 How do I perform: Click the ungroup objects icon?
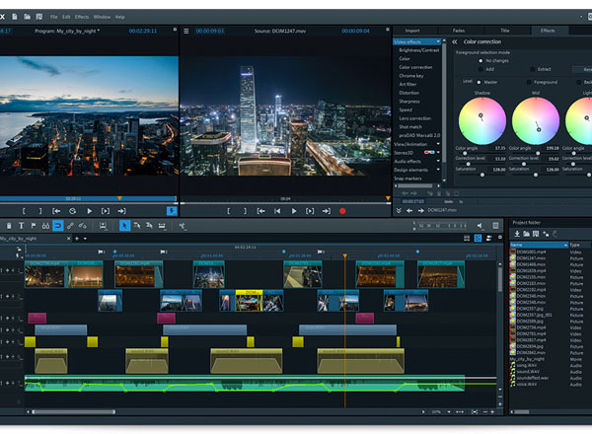point(82,226)
